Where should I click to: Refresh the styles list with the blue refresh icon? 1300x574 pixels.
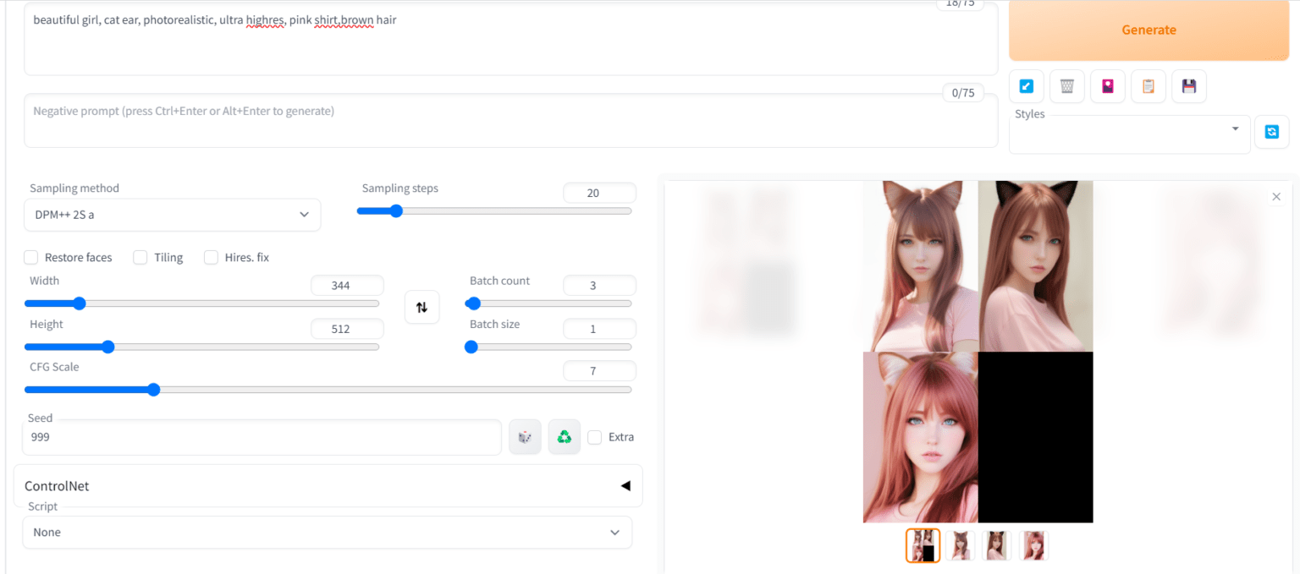[1271, 132]
